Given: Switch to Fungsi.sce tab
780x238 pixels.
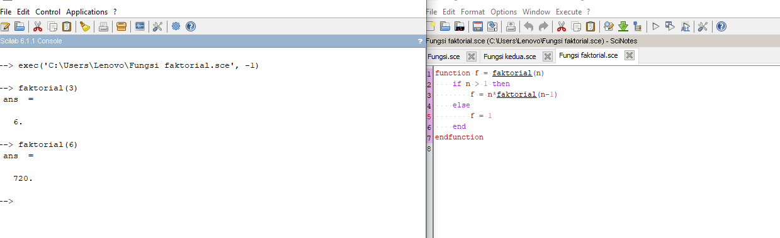Looking at the screenshot, I should 444,56.
